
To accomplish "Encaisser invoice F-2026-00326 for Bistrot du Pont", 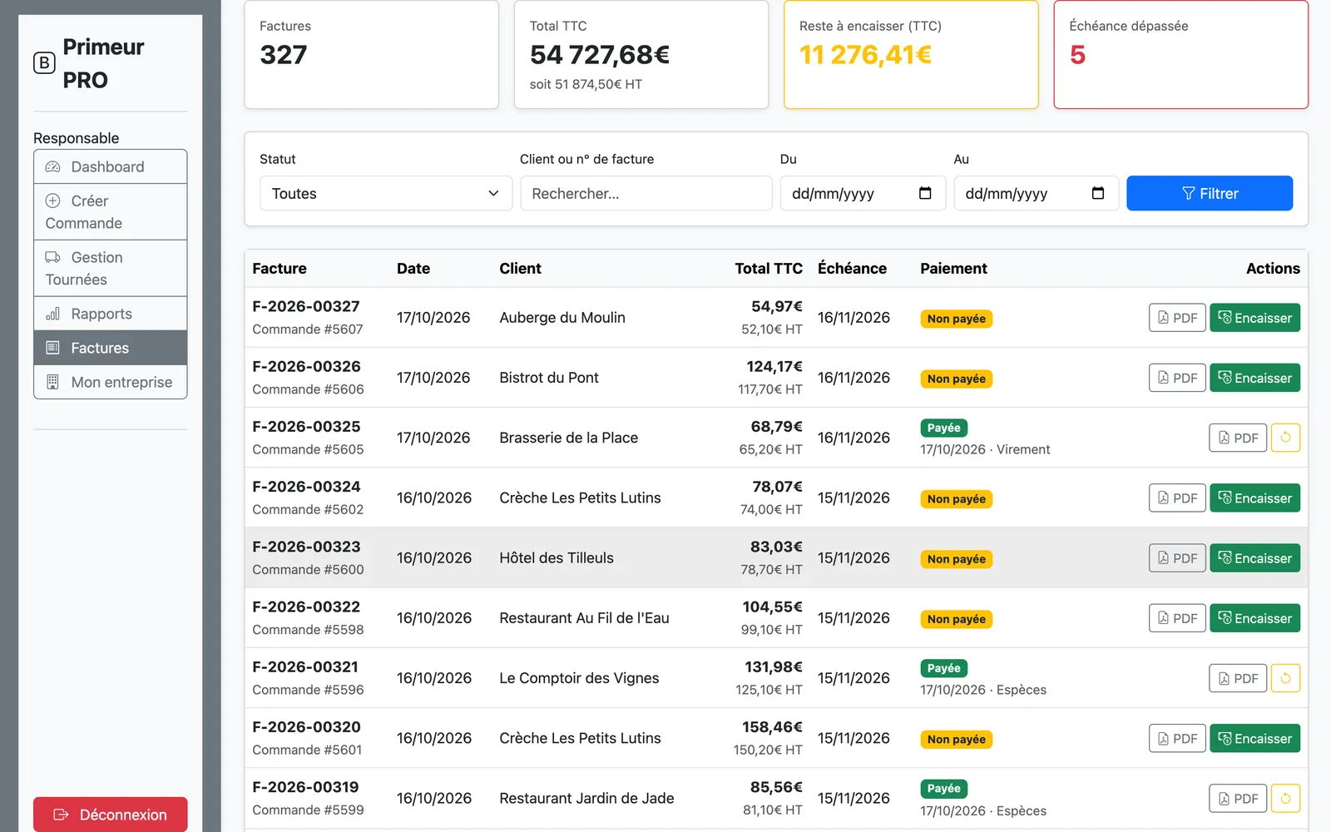I will 1254,378.
